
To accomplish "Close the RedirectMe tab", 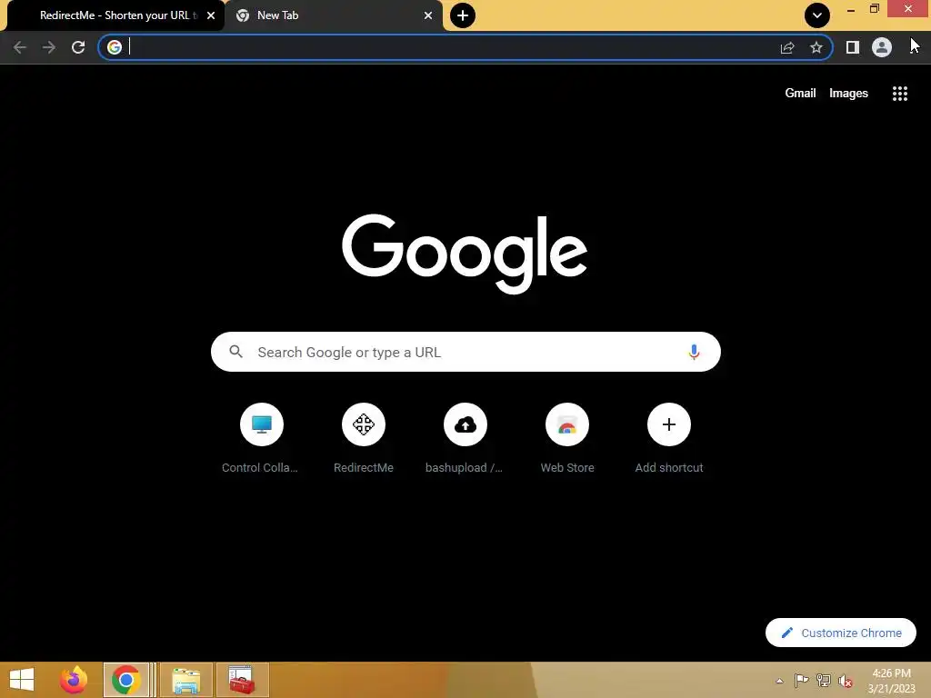I will click(x=211, y=15).
